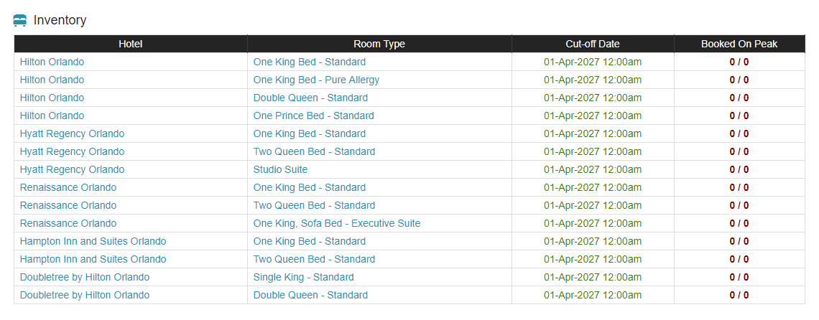Open Doubletree Double Queen - Standard room
The width and height of the screenshot is (819, 320).
coord(310,295)
